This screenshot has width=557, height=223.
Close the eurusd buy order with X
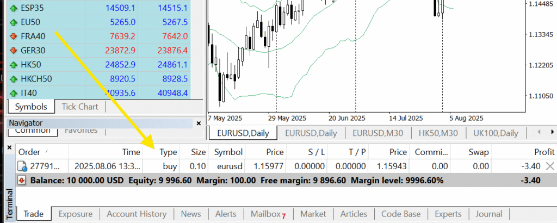[x=550, y=166]
